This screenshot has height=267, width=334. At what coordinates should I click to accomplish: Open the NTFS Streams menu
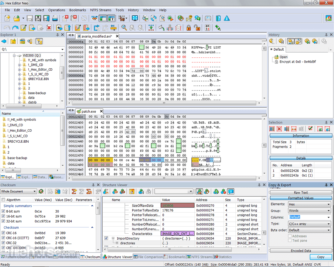pyautogui.click(x=101, y=10)
